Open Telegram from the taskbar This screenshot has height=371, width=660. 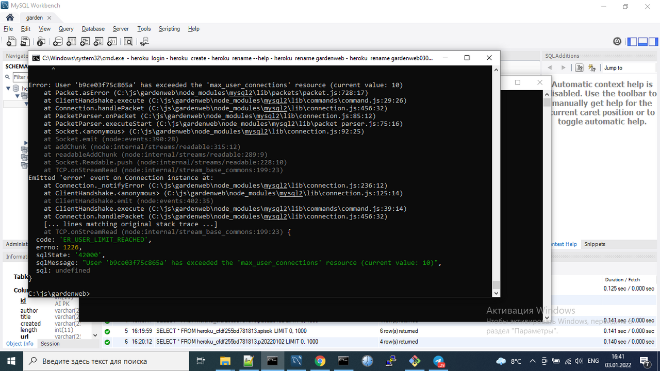click(438, 361)
